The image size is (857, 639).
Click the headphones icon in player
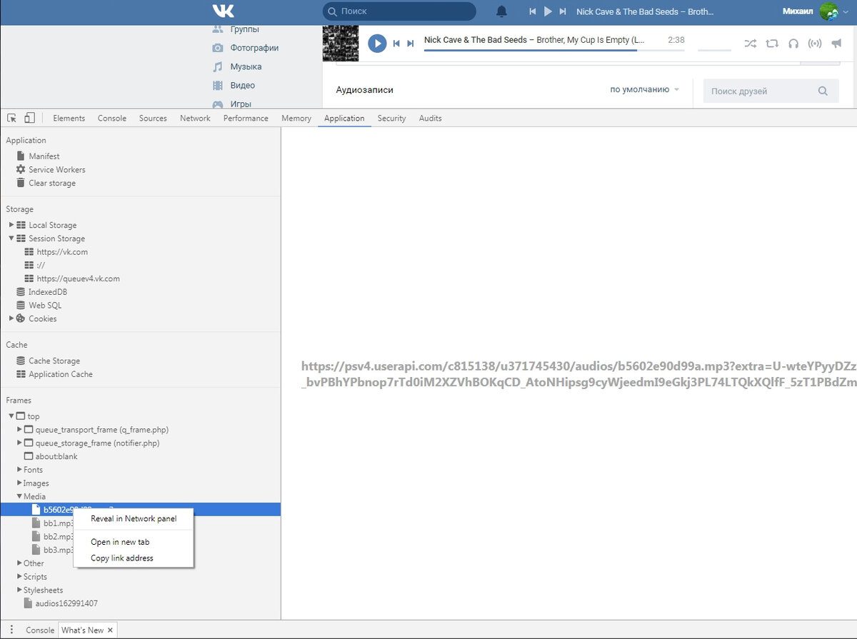click(793, 44)
